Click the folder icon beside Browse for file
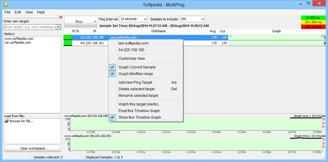This screenshot has width=328, height=162. [x=7, y=121]
